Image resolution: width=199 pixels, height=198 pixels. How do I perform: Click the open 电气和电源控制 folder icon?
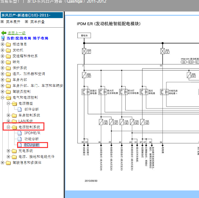click(8, 98)
